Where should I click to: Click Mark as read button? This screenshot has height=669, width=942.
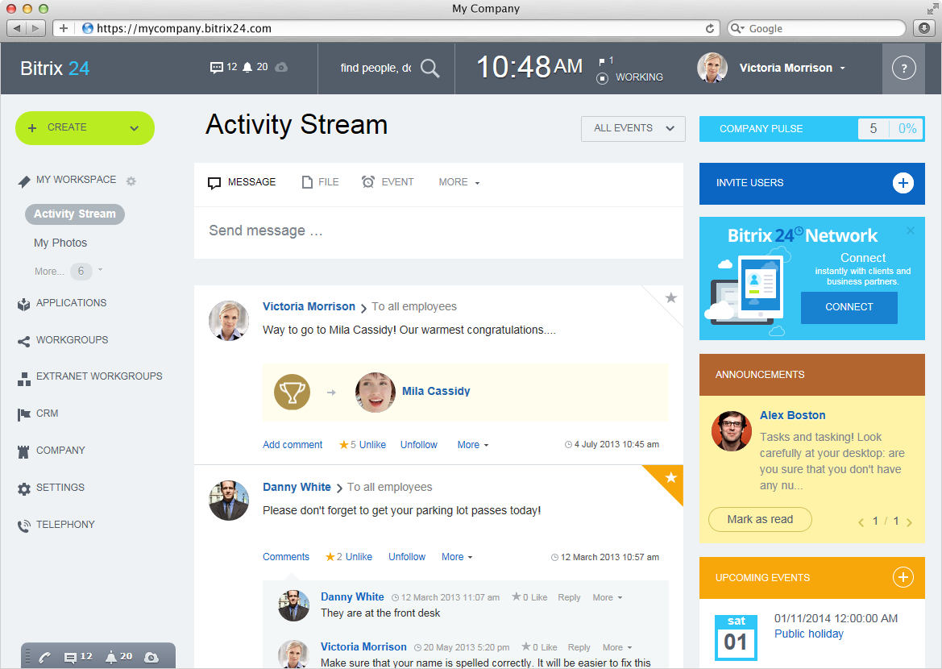point(760,519)
